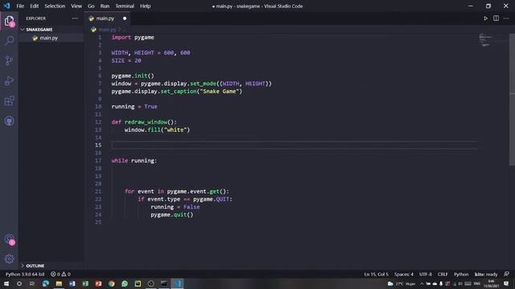The height and width of the screenshot is (289, 515).
Task: Open Chrome from taskbar
Action: tap(111, 283)
